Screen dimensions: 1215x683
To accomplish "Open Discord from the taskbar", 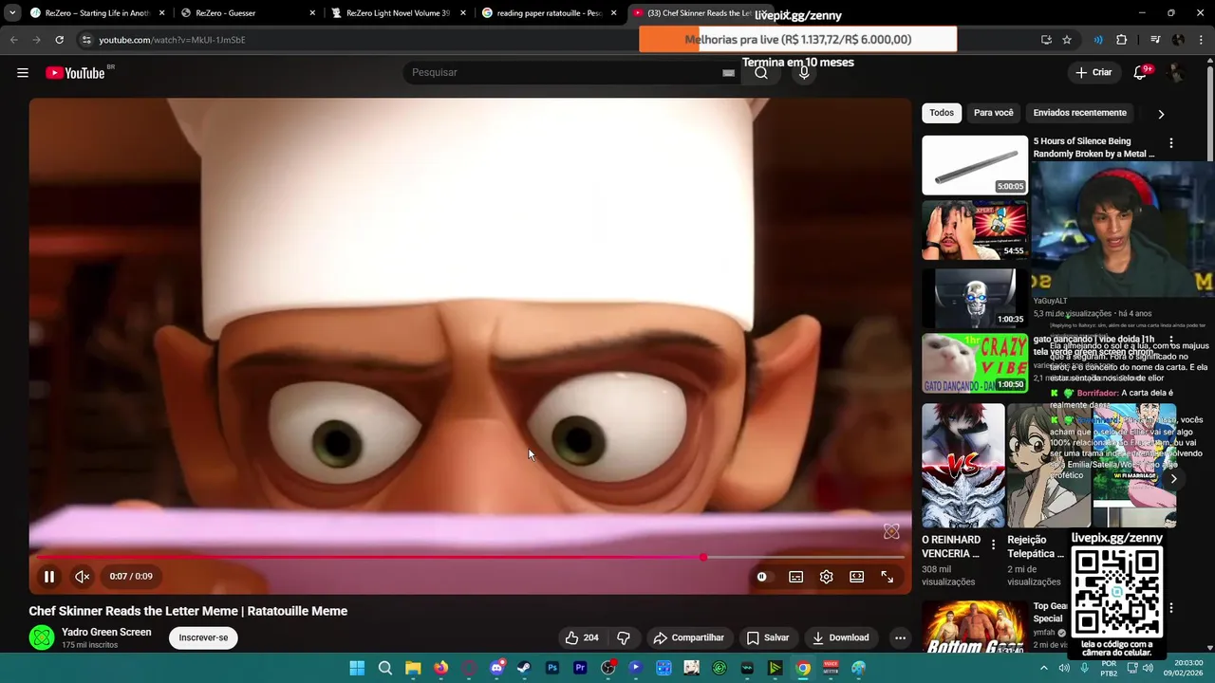I will (x=496, y=668).
